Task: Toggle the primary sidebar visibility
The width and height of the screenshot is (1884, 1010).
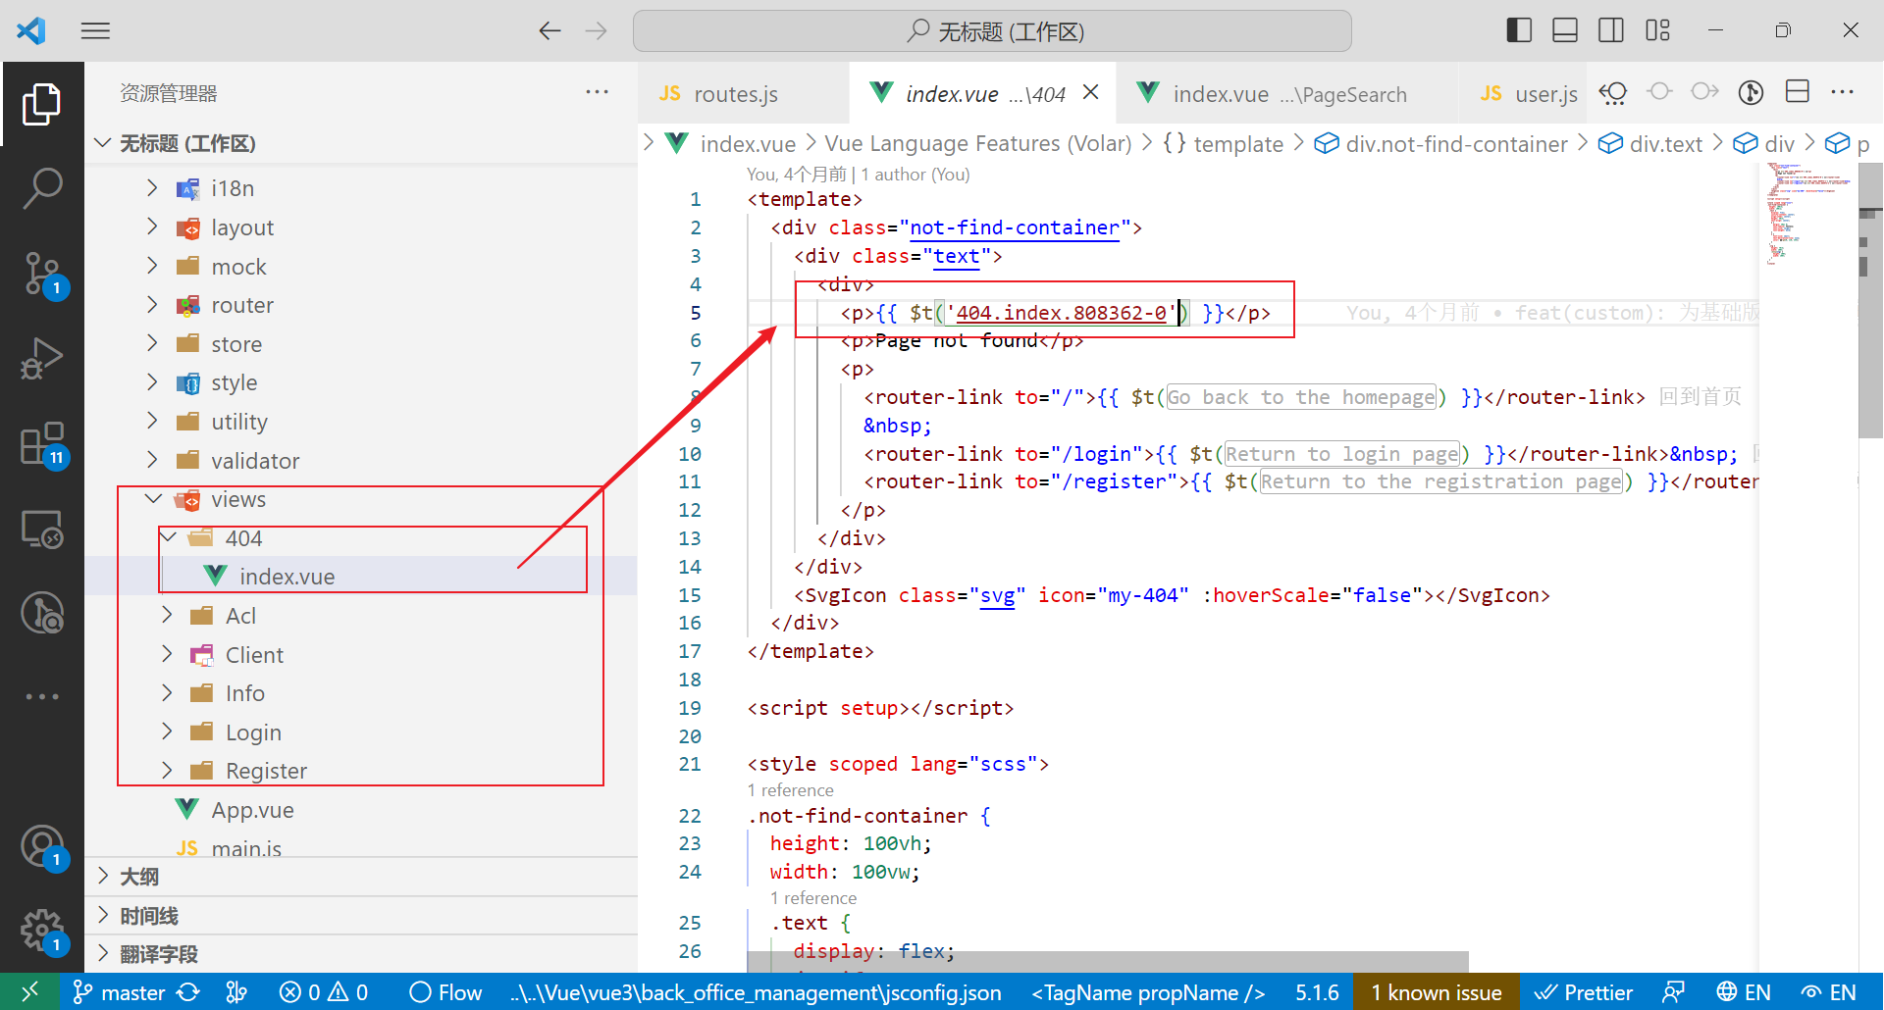Action: pos(1518,29)
